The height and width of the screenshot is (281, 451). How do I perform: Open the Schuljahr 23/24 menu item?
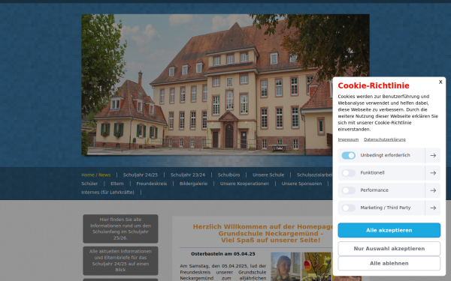[187, 175]
